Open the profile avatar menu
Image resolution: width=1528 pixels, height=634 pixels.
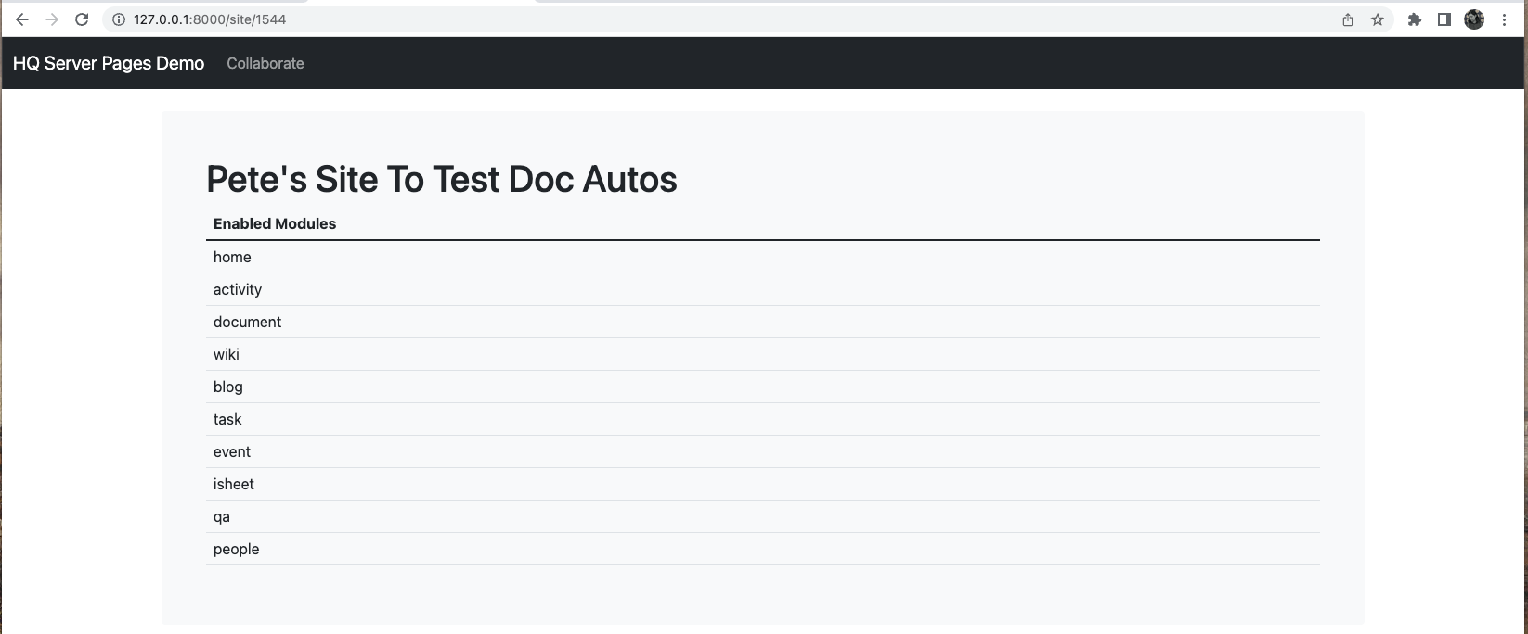pyautogui.click(x=1474, y=19)
